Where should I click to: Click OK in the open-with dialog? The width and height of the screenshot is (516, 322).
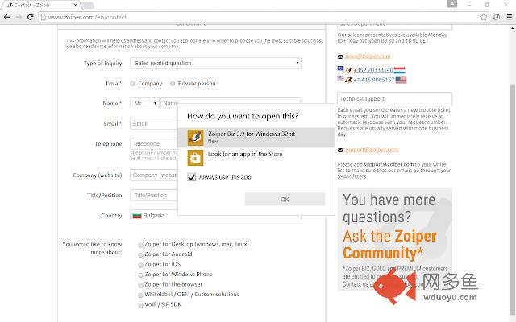point(285,200)
